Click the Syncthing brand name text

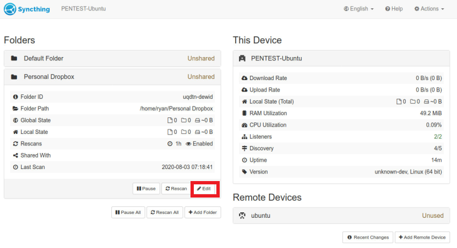(34, 9)
